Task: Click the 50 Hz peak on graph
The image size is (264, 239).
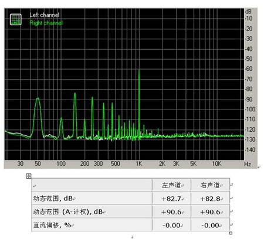Action: [x=38, y=99]
